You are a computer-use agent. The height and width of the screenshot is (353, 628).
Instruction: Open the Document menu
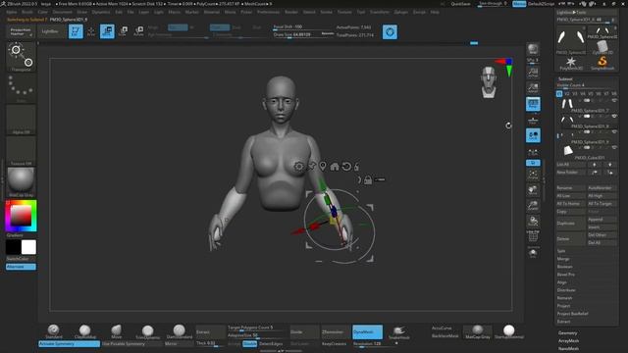click(x=63, y=12)
